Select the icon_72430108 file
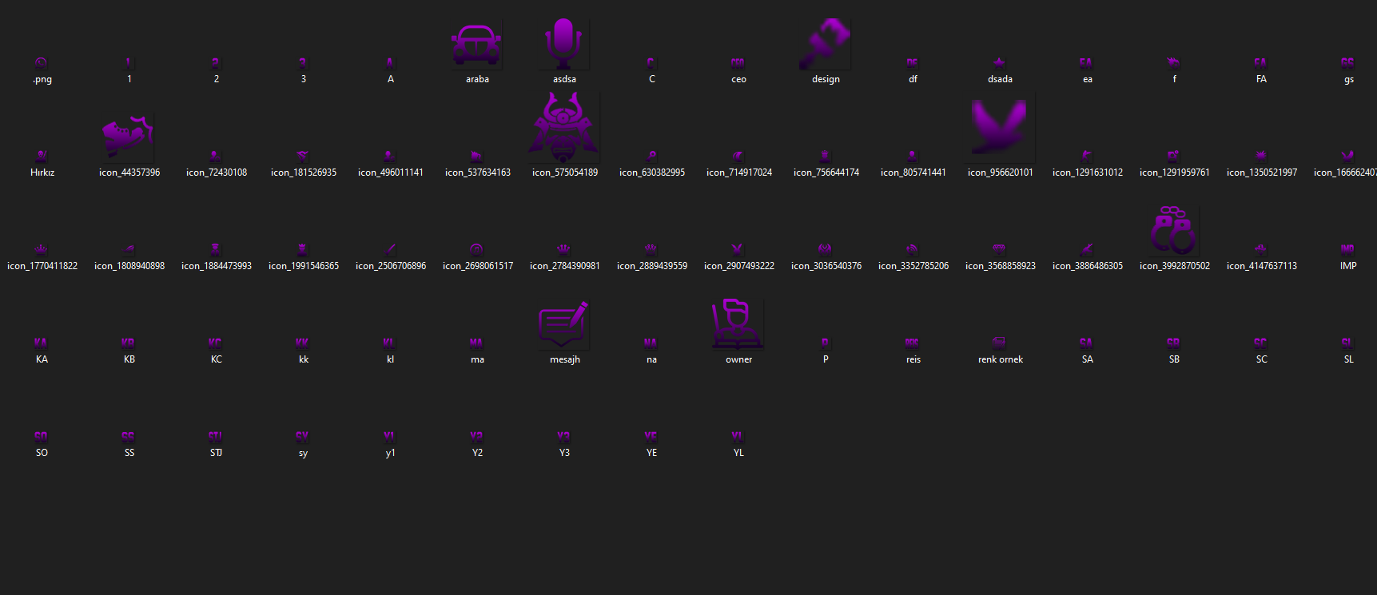This screenshot has height=595, width=1377. coord(215,156)
